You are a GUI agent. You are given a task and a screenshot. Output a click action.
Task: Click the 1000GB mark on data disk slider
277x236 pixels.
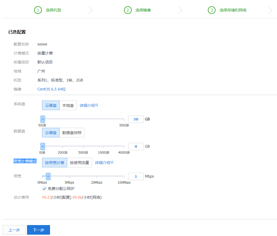point(104,152)
